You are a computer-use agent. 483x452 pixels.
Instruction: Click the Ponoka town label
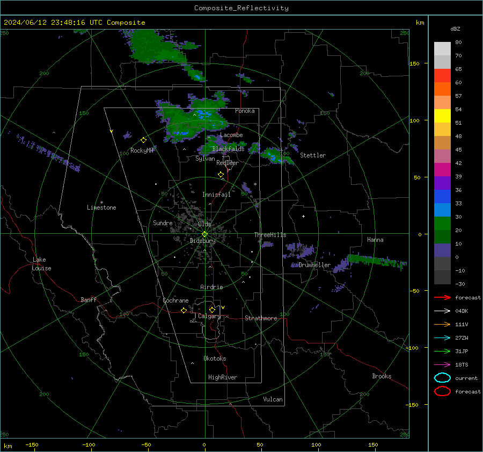[245, 111]
